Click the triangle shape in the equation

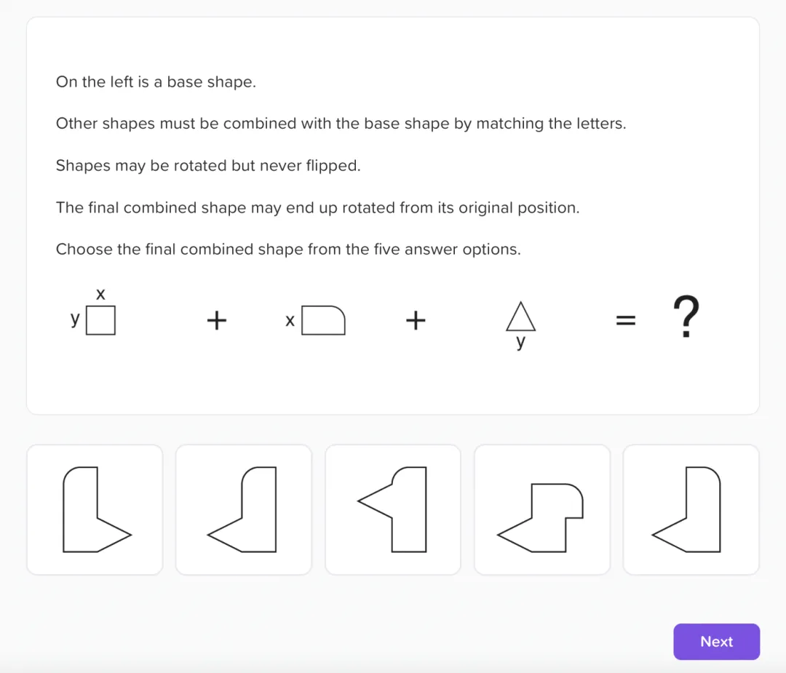[x=520, y=317]
